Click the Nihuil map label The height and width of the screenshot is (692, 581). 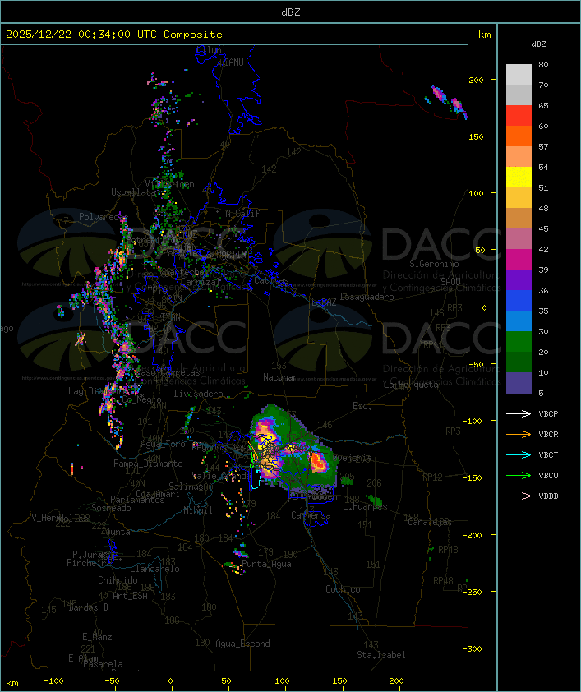click(x=198, y=510)
